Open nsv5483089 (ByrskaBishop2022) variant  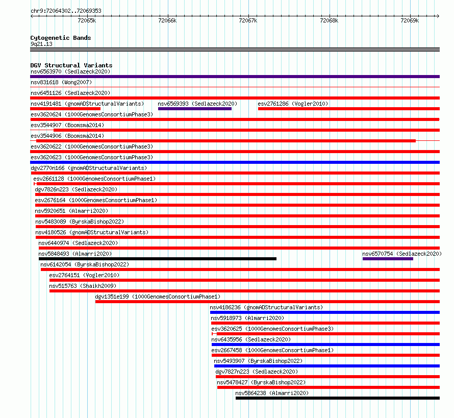80,222
